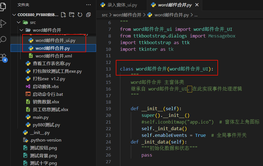The height and width of the screenshot is (166, 263).
Task: Collapse the word邮件合并 folder
Action: tap(21, 30)
